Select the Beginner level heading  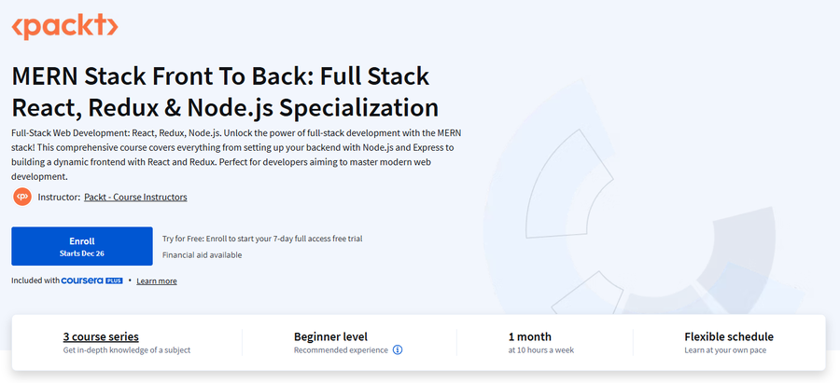330,336
